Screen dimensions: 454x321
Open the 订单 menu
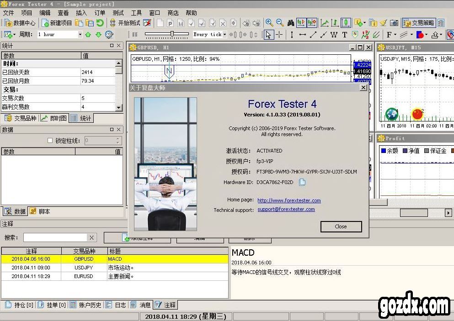click(x=99, y=13)
